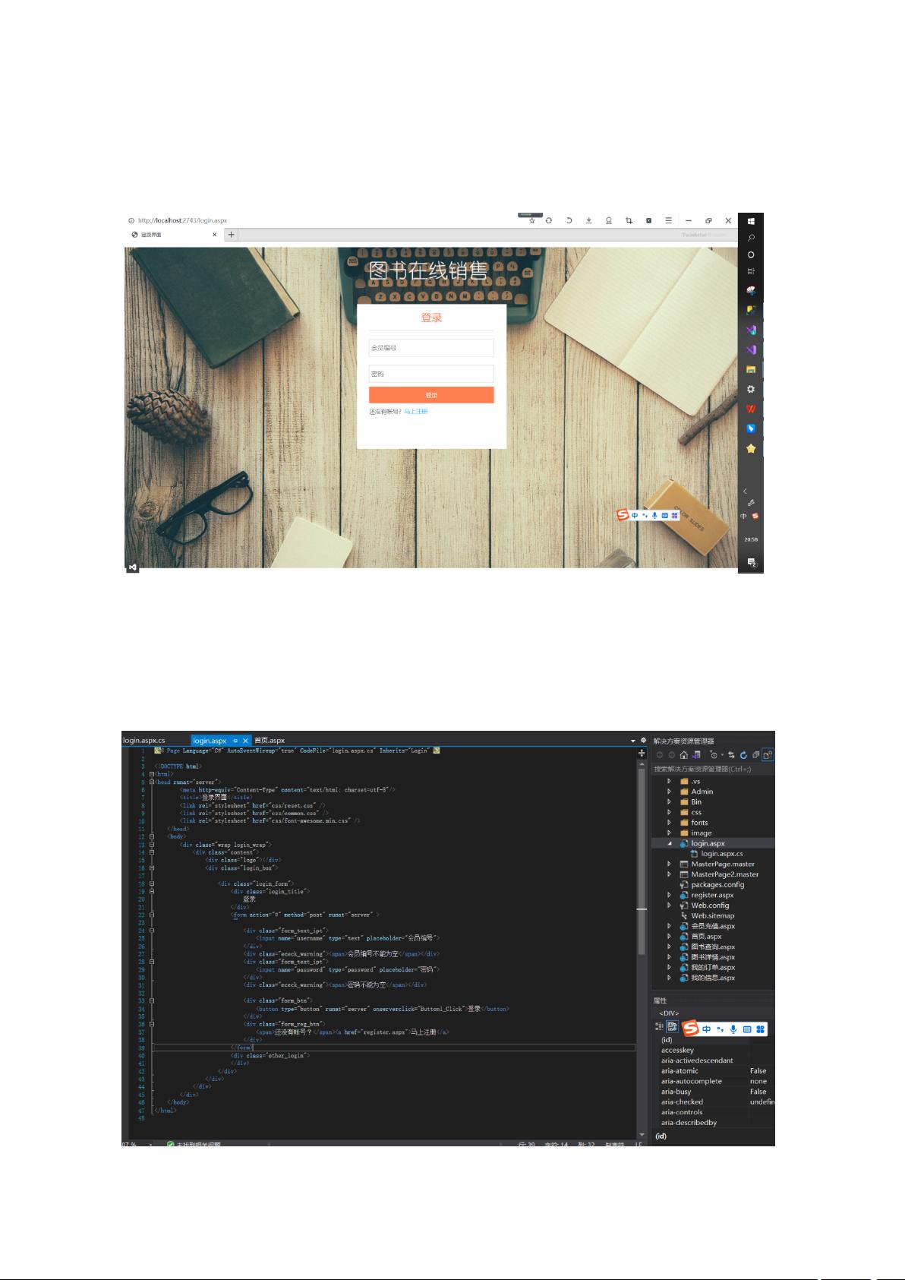Toggle Sogou Chinese input mode in browser

pyautogui.click(x=635, y=515)
